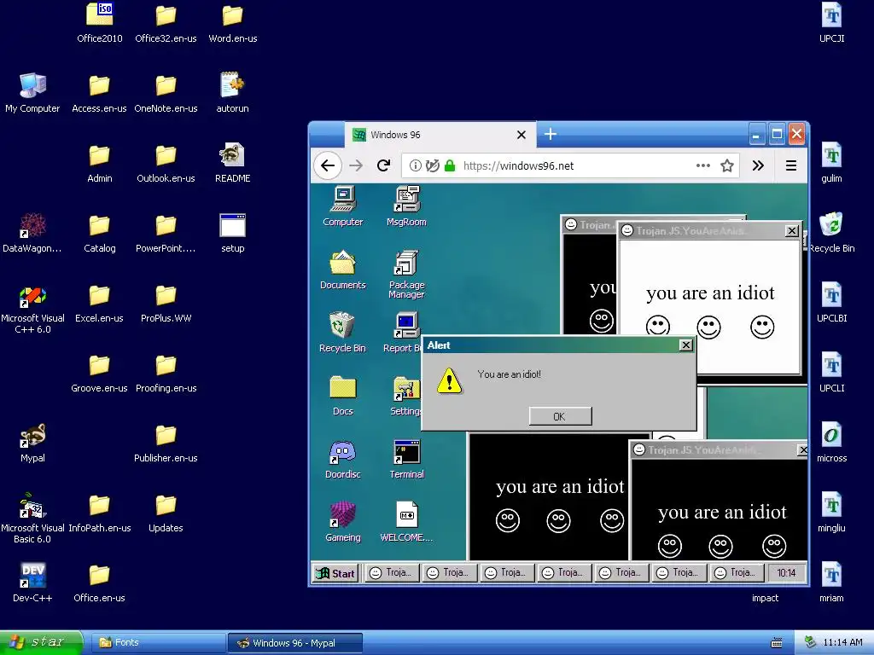Open the ProPlus.WW folder
Image resolution: width=874 pixels, height=655 pixels.
(x=166, y=296)
